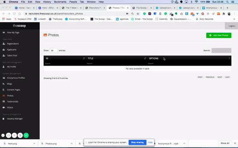Click the red Loom cancel button
The width and height of the screenshot is (238, 148).
14,135
